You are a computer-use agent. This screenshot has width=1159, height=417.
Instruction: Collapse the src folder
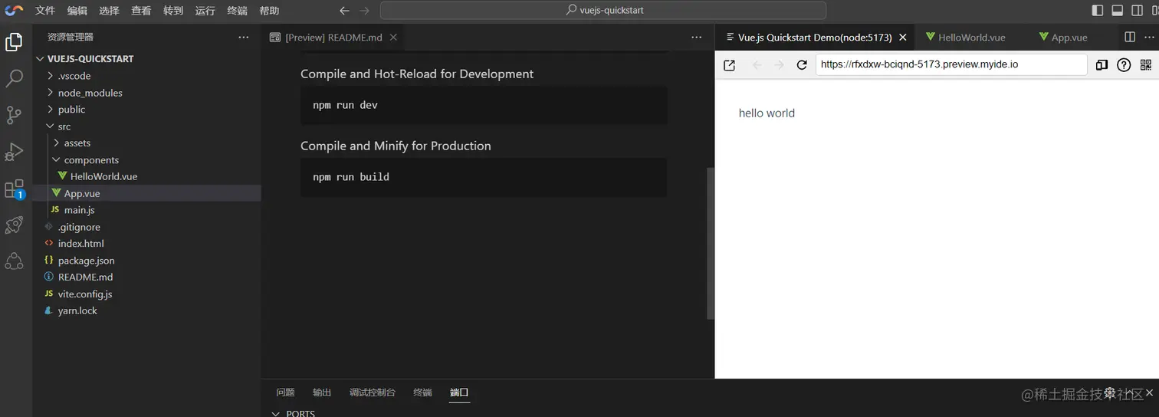click(x=146, y=126)
